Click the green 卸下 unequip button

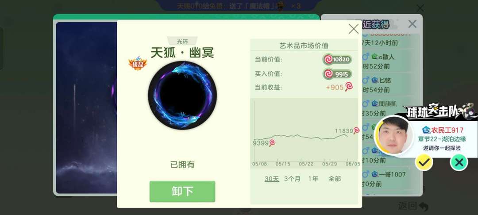tap(182, 191)
